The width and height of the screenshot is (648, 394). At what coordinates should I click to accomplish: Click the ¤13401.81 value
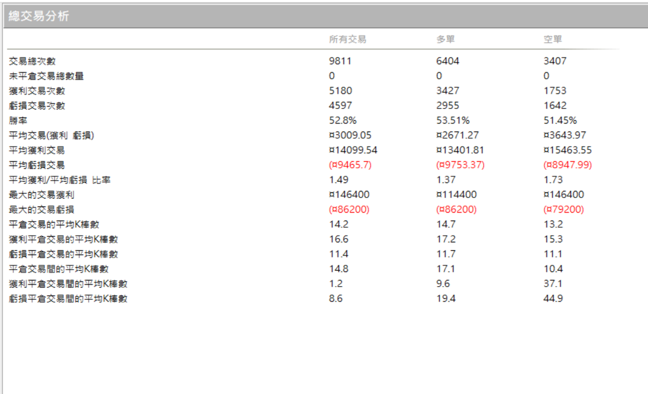click(x=460, y=150)
